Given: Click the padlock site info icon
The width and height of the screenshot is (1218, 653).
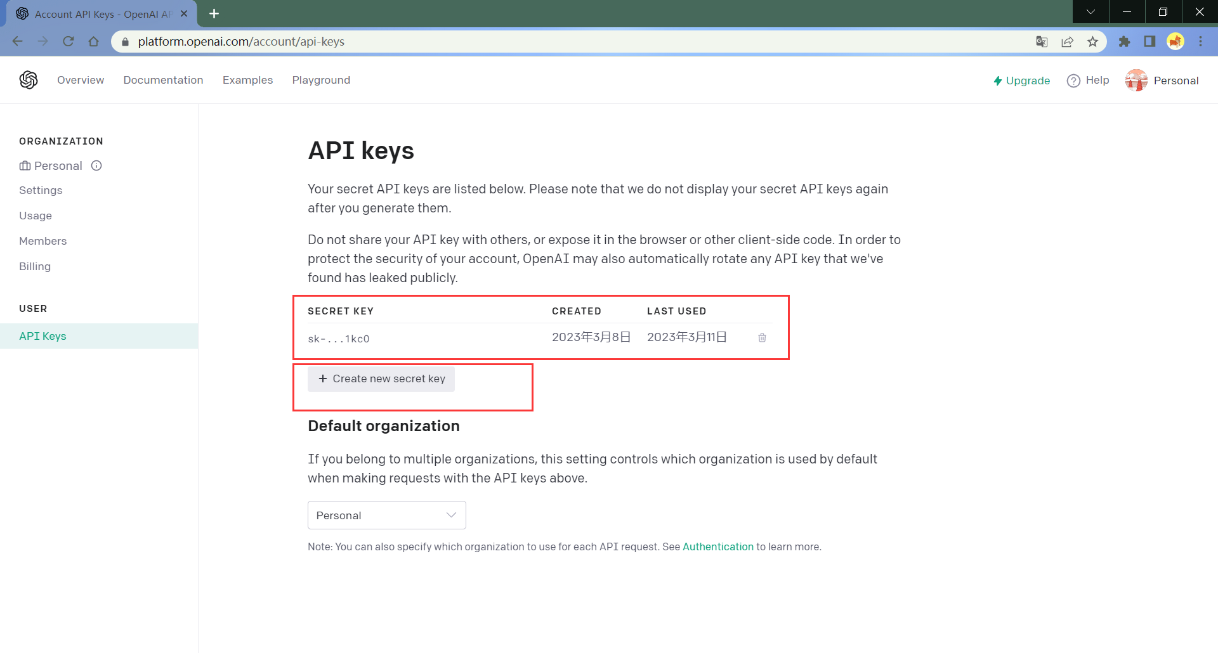Looking at the screenshot, I should (x=125, y=42).
